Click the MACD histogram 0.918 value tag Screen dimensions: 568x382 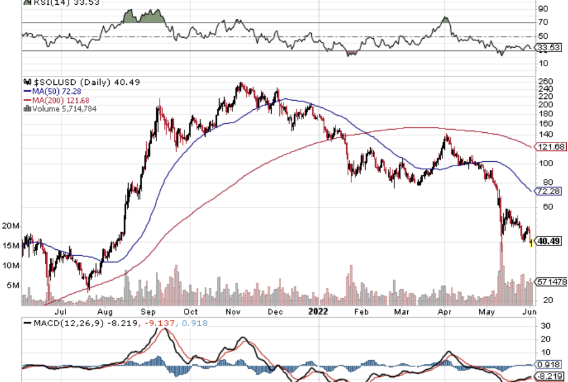pos(549,364)
